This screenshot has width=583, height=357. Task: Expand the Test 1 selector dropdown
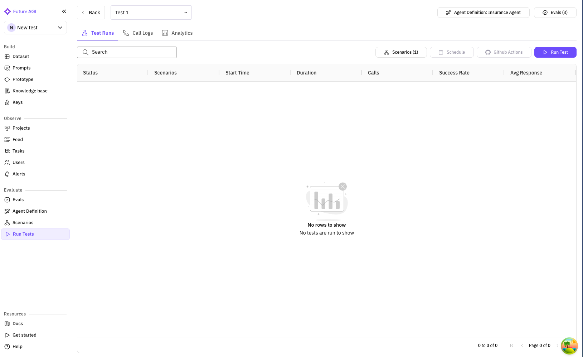click(x=151, y=13)
